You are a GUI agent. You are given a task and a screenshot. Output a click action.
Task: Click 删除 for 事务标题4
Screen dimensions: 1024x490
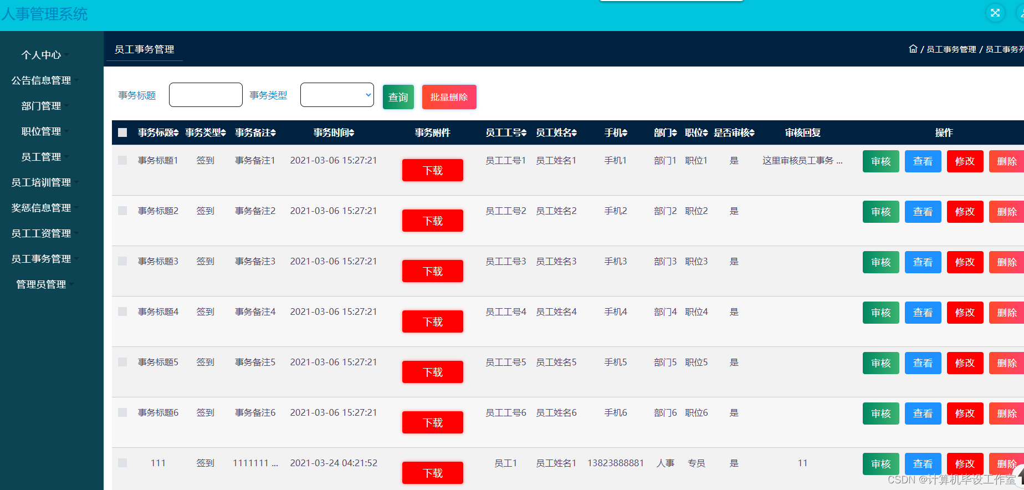[1006, 313]
